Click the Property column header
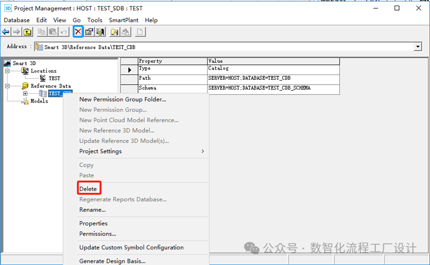The image size is (430, 265). pyautogui.click(x=172, y=61)
